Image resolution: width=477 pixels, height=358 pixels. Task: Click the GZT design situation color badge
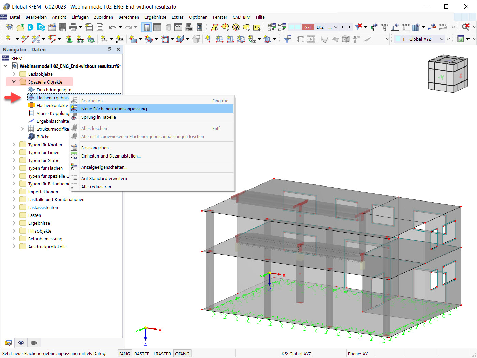tap(308, 27)
